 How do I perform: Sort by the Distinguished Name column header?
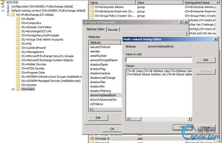200,3
